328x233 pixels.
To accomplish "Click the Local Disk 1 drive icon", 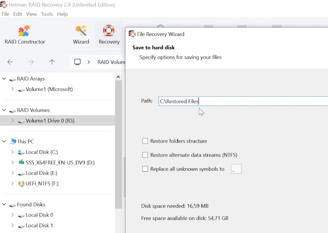I will coord(21,226).
